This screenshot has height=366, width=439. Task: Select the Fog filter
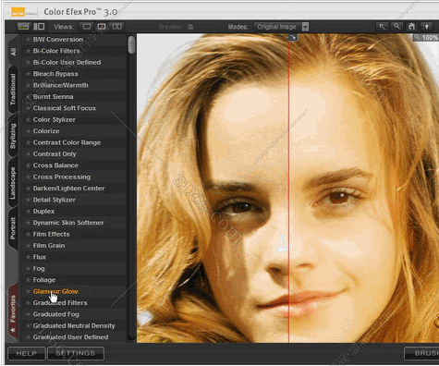74,268
